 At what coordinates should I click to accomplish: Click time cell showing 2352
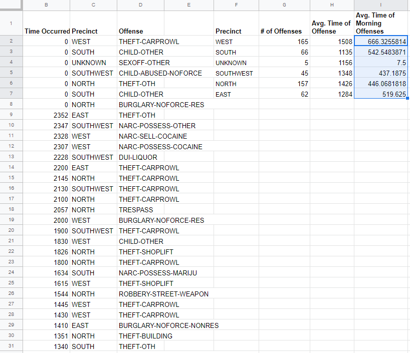click(46, 115)
